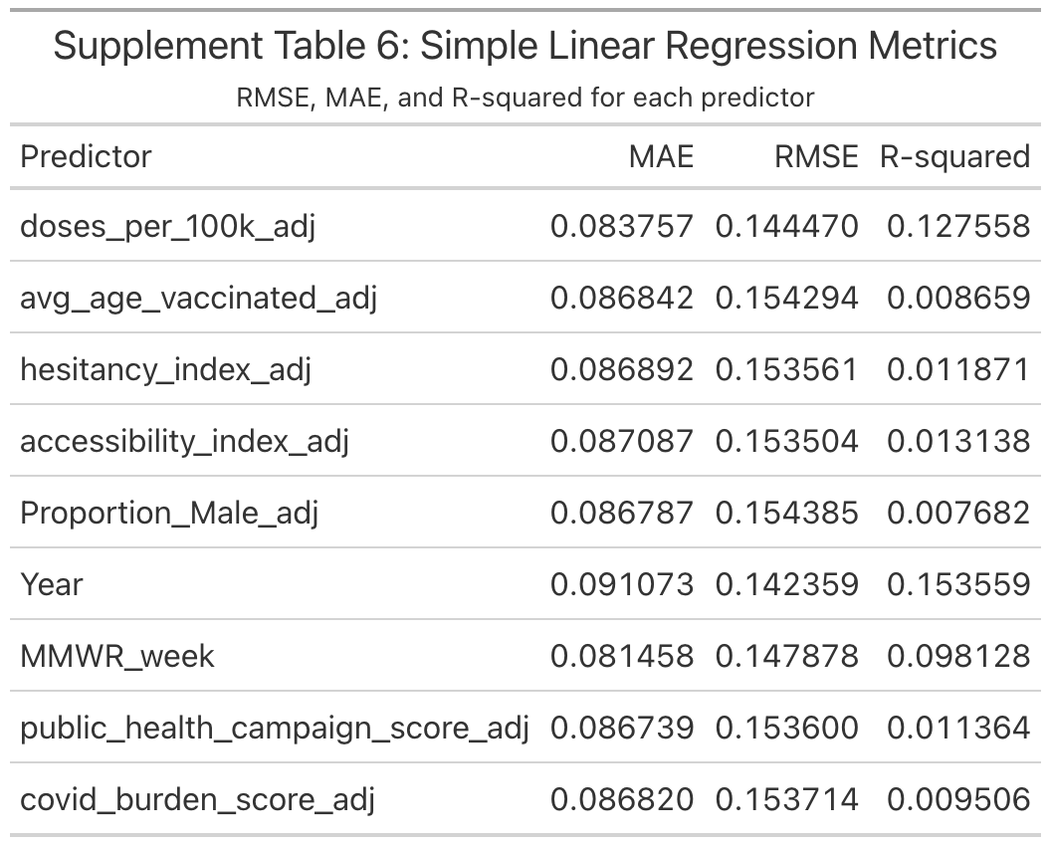Select the doses_per_100k_adj predictor cell
1051x844 pixels.
click(x=167, y=226)
